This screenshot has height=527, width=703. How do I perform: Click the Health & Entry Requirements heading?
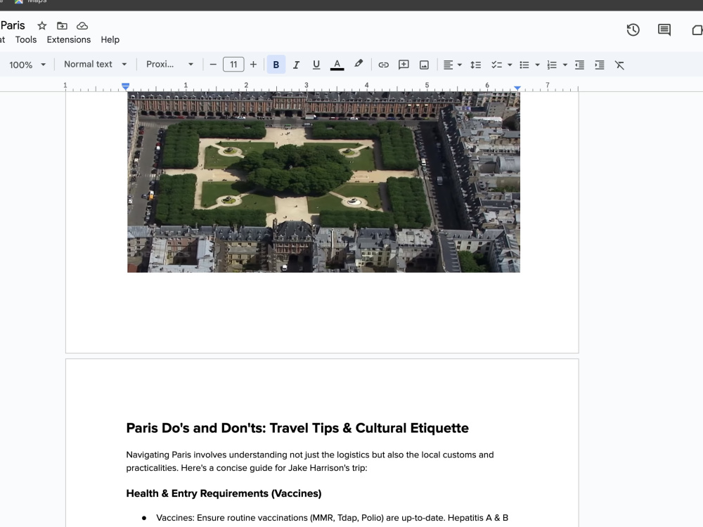pyautogui.click(x=224, y=493)
